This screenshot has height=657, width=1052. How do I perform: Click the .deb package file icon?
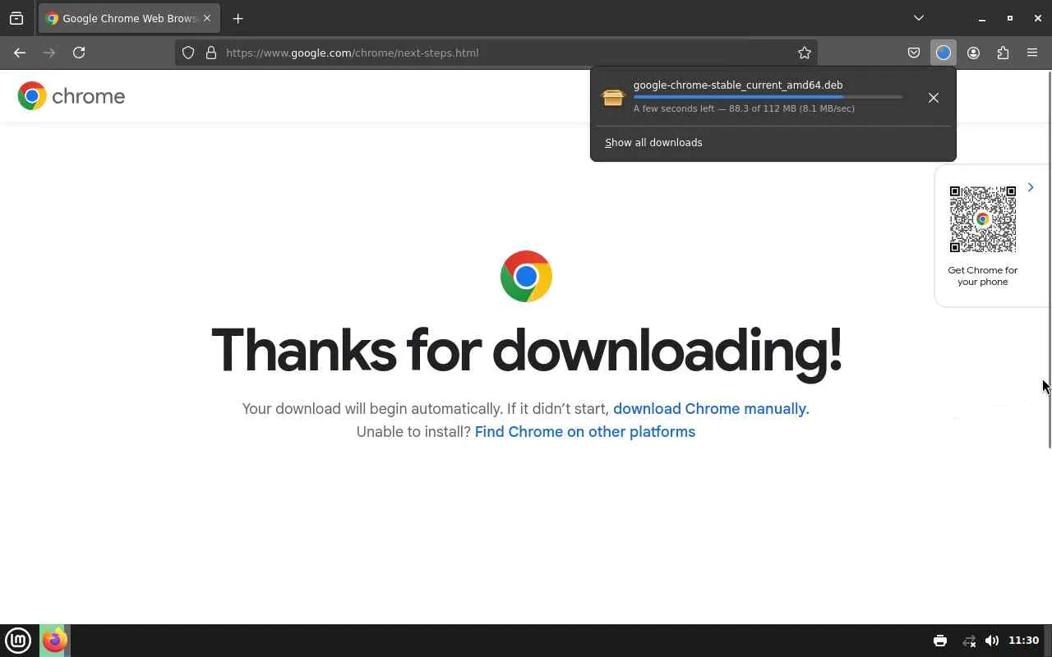click(613, 97)
